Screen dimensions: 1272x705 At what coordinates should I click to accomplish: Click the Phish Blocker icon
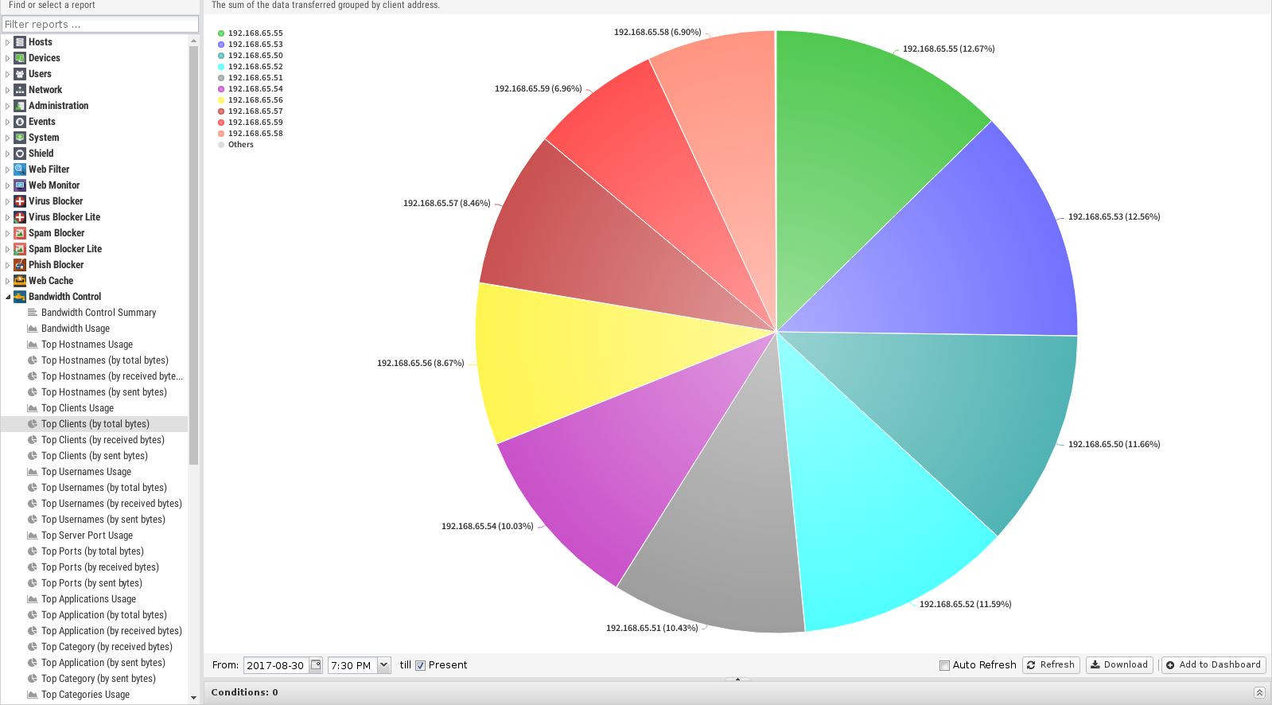(x=20, y=265)
